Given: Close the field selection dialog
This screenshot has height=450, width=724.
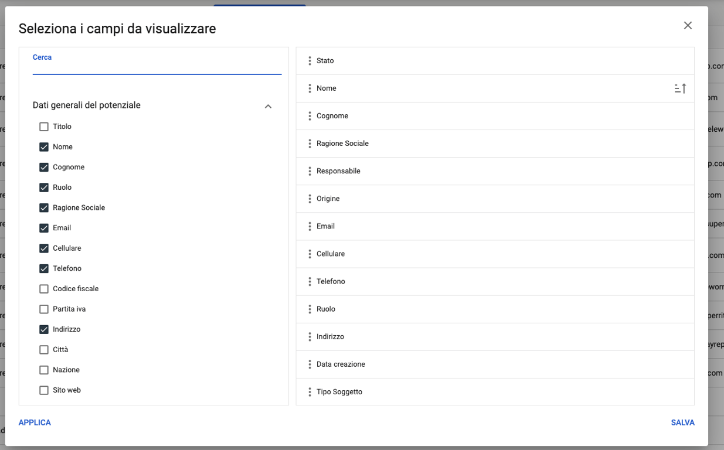Looking at the screenshot, I should pyautogui.click(x=688, y=25).
